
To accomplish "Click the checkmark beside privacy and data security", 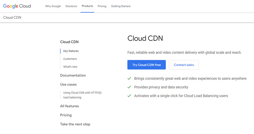I will (x=129, y=87).
